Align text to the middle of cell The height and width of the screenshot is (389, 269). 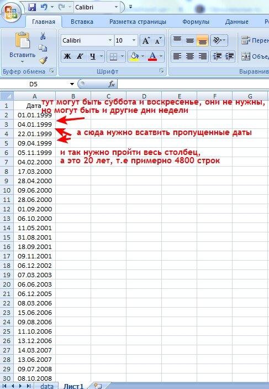(x=190, y=40)
